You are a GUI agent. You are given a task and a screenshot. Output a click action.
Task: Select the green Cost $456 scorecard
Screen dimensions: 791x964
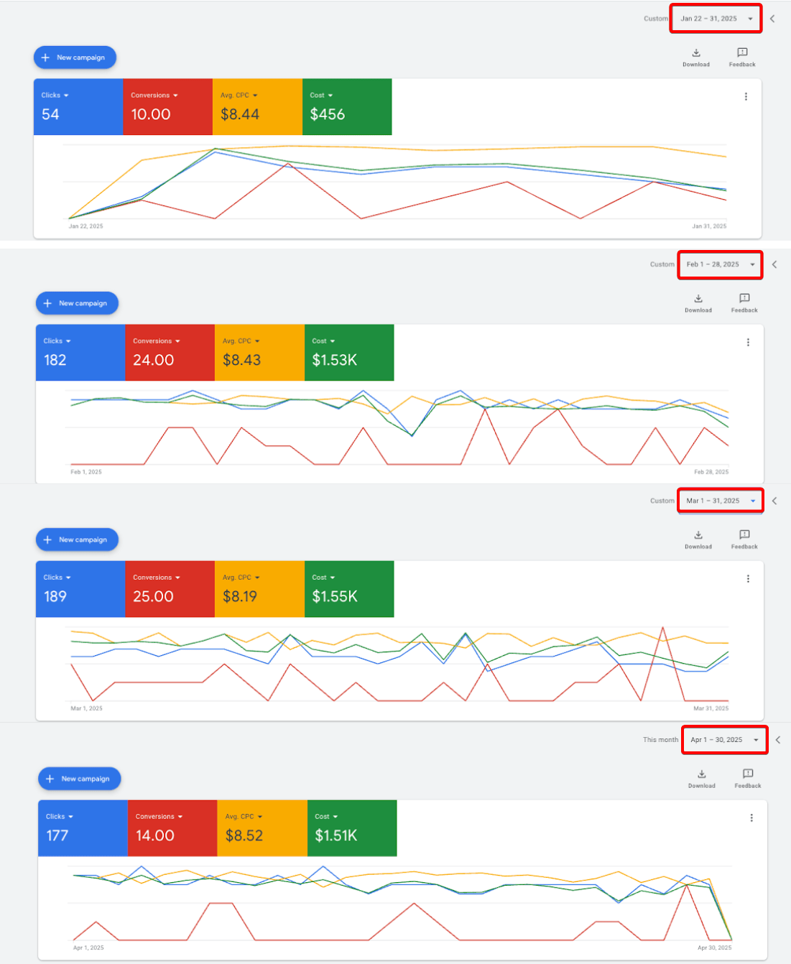tap(347, 107)
